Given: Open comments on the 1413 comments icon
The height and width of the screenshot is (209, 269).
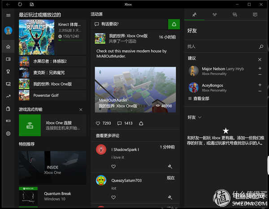Looking at the screenshot, I should pos(119,123).
